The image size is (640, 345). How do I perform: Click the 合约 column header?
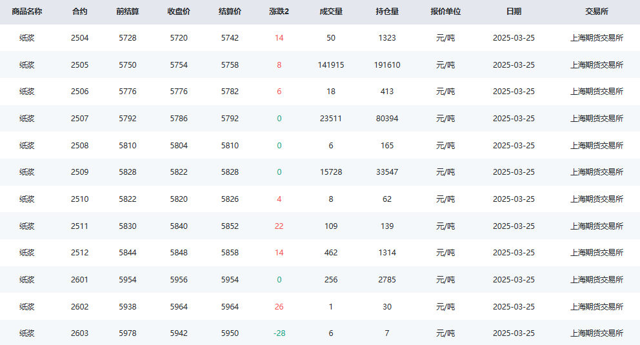[79, 12]
